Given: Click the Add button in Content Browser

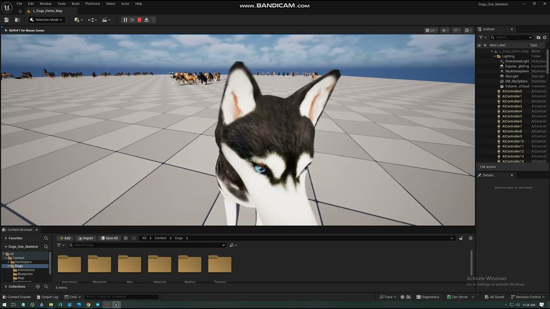Looking at the screenshot, I should pyautogui.click(x=65, y=238).
